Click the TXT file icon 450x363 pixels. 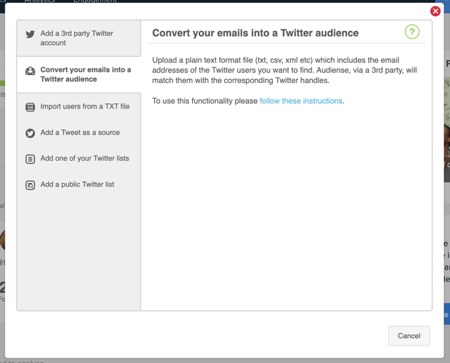pos(30,107)
